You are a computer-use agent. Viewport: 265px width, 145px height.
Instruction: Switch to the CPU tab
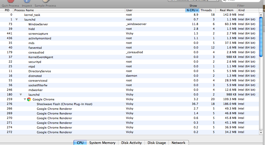tap(80, 143)
